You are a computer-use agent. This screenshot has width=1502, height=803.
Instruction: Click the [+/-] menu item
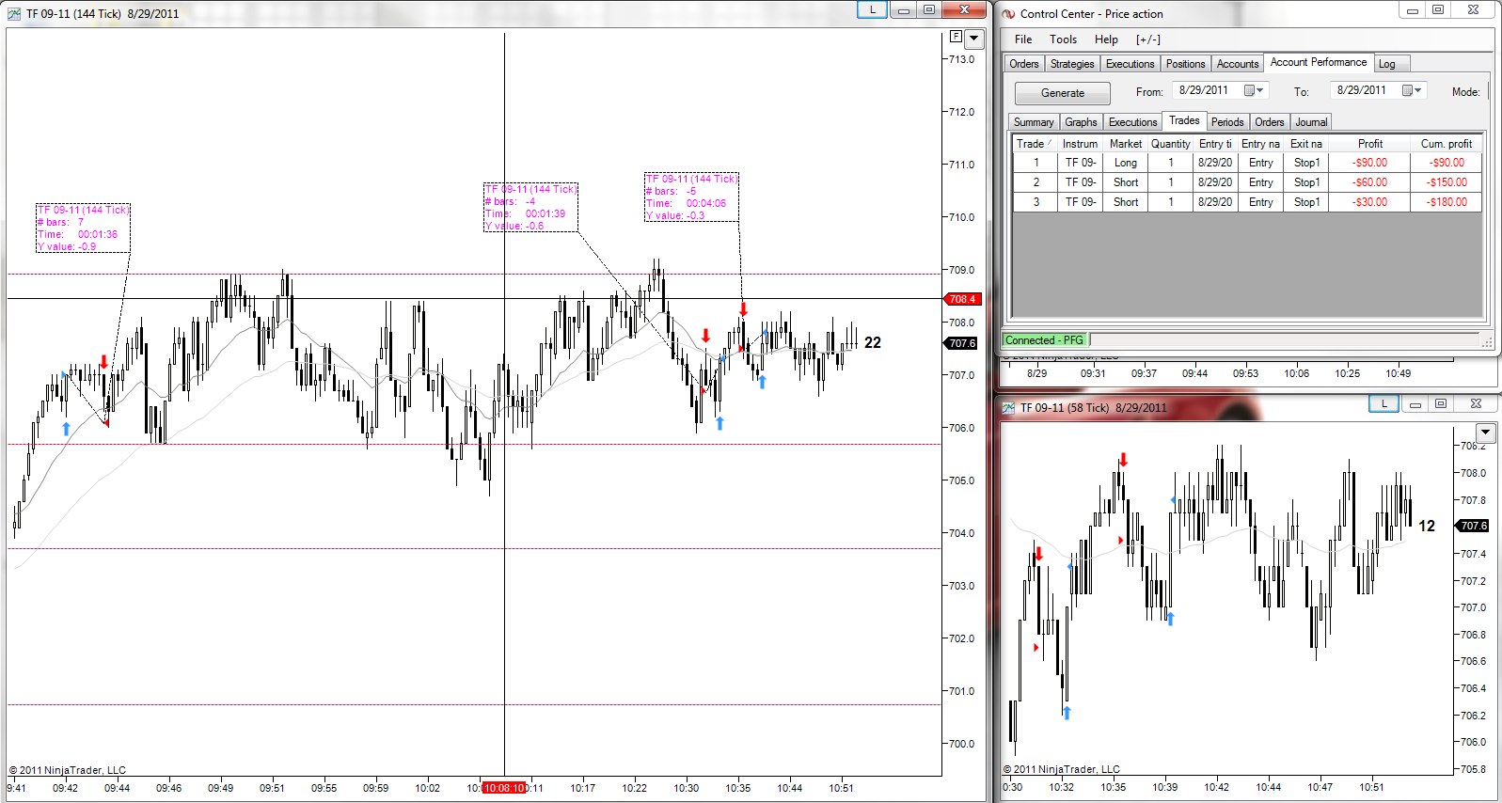(x=1148, y=39)
